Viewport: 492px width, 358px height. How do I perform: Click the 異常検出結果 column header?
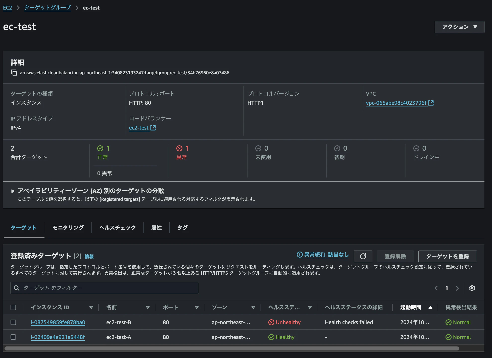pyautogui.click(x=461, y=308)
